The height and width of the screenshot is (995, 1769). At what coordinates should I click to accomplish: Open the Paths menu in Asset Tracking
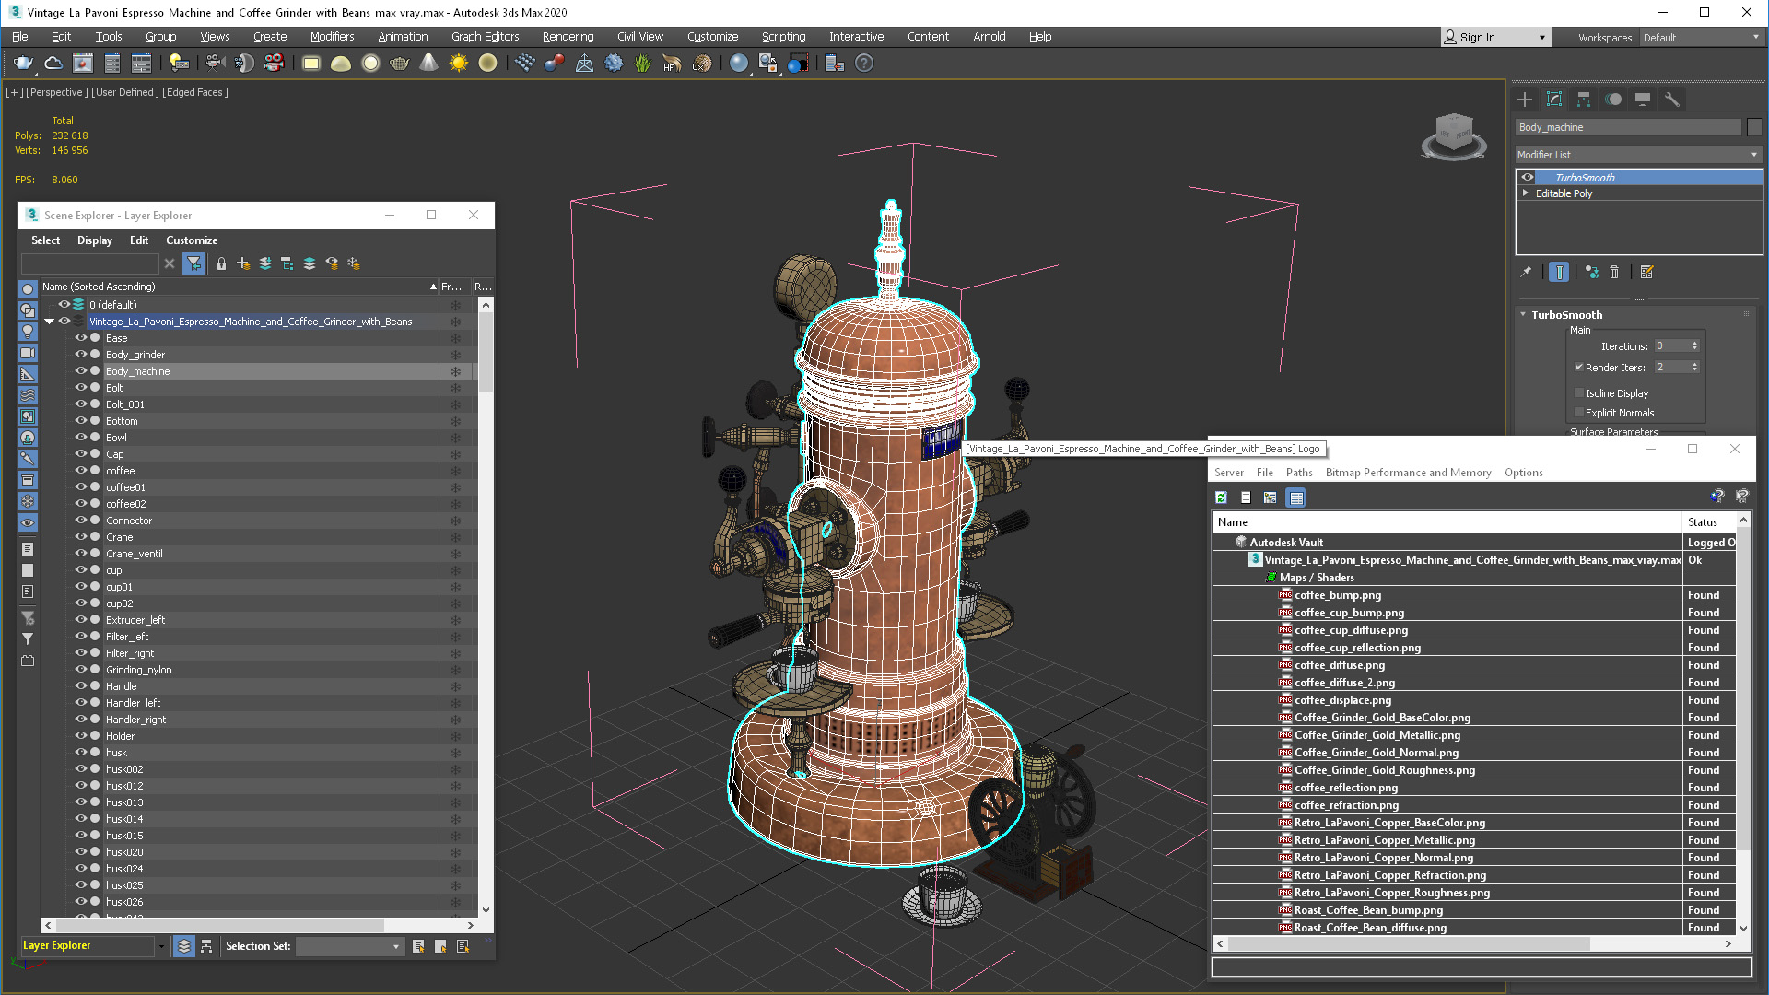point(1299,473)
